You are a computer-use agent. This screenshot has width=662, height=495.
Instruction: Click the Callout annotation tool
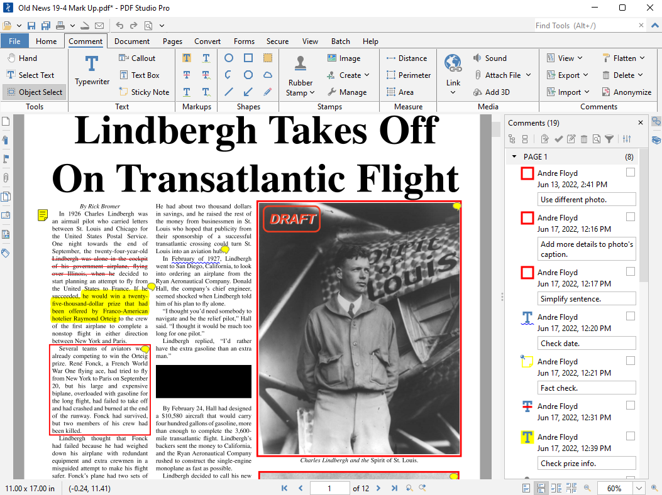137,58
